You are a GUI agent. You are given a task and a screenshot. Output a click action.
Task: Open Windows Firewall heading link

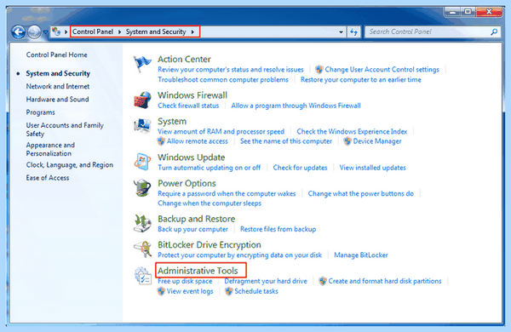point(192,95)
